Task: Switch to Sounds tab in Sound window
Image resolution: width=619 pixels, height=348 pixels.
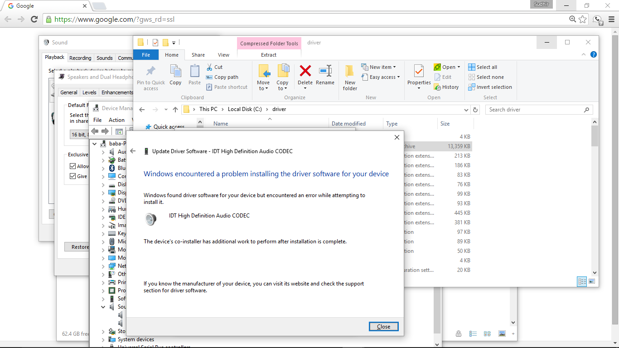Action: [x=104, y=58]
